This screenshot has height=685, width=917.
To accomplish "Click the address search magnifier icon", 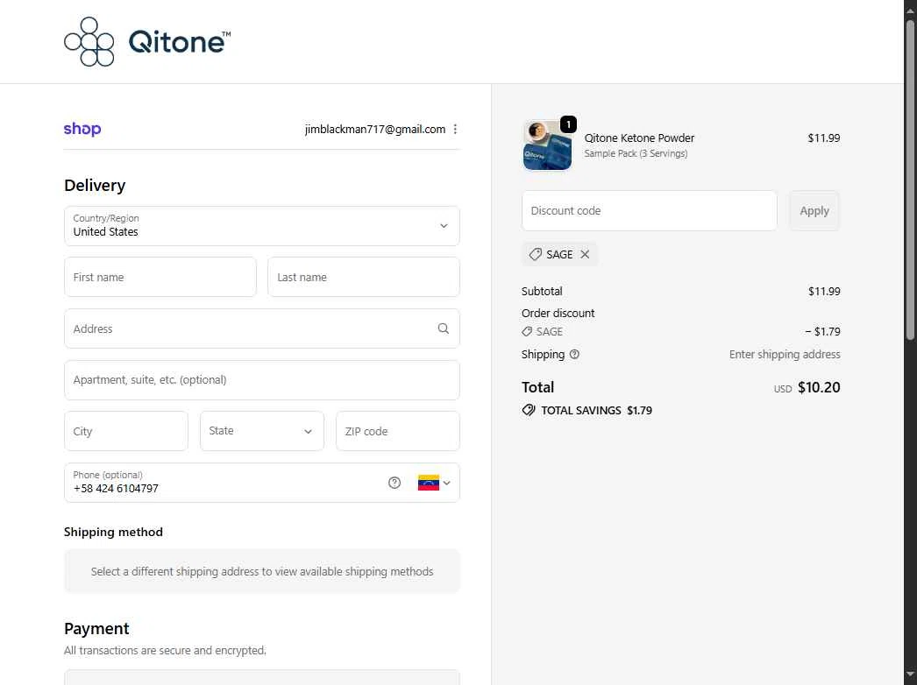I will click(444, 328).
